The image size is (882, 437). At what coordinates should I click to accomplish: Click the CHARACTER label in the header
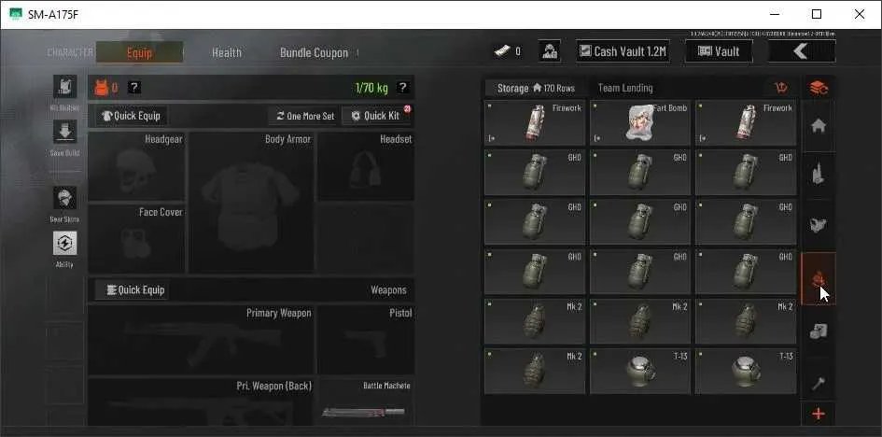tap(70, 53)
